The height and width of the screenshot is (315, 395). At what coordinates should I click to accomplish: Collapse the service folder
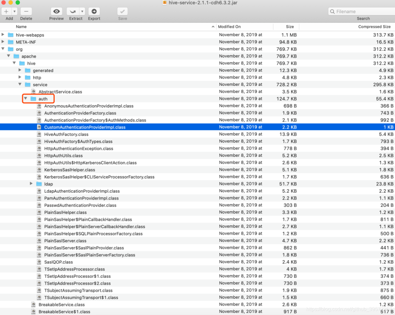tap(20, 84)
